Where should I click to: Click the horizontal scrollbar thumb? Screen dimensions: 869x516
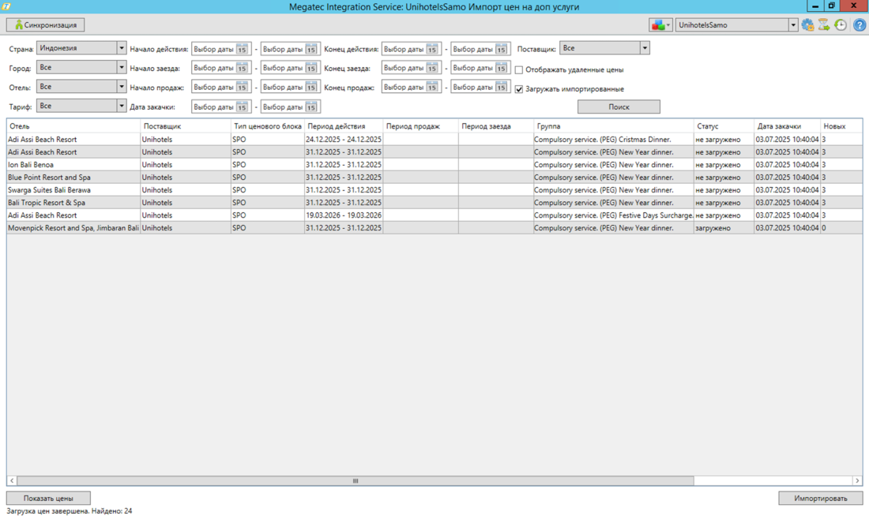point(355,480)
